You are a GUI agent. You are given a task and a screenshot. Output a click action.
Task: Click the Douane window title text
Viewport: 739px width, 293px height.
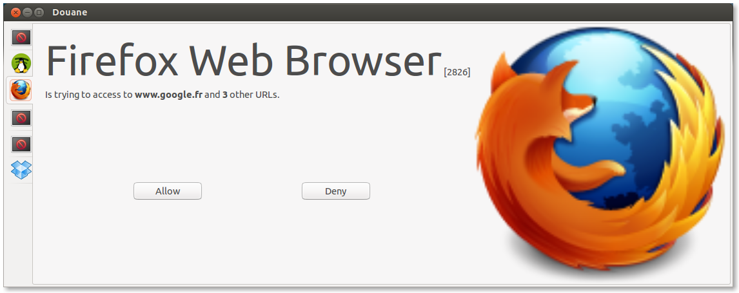coord(70,12)
